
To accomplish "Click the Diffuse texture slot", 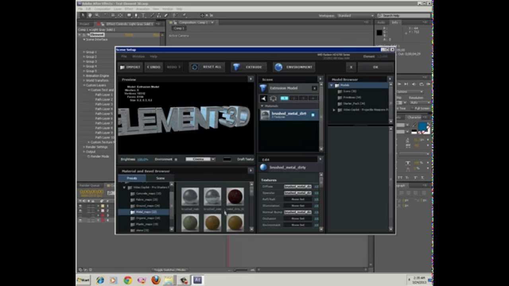I will click(x=297, y=186).
